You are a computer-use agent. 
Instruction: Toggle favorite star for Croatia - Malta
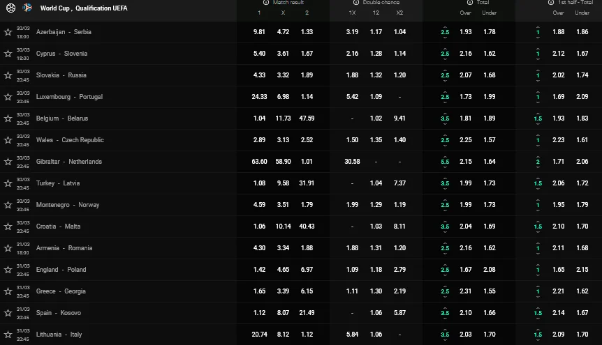coord(8,227)
